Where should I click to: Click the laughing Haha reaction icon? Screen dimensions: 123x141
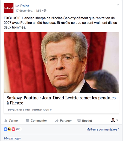pos(9,129)
